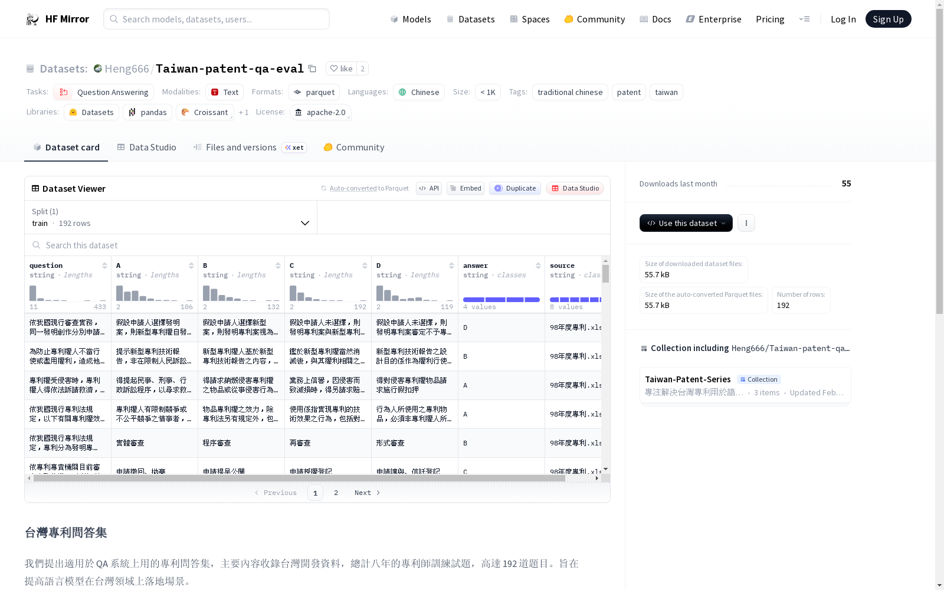
Task: Click the < 1K size tag
Action: coord(487,92)
